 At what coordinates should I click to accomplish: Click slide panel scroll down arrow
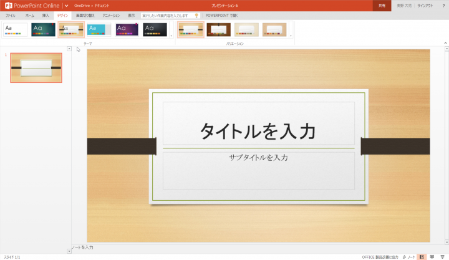tap(69, 251)
